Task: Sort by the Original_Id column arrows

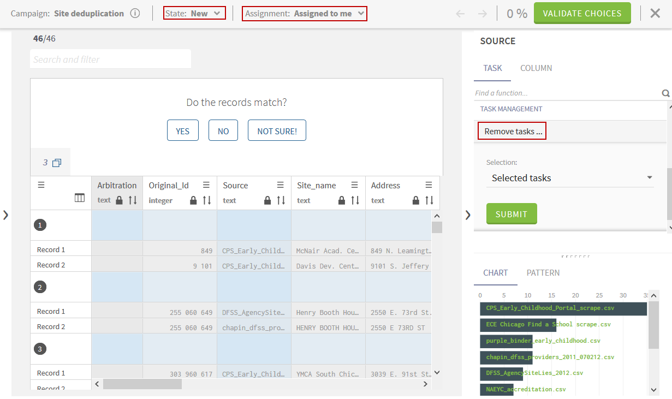Action: click(x=206, y=200)
